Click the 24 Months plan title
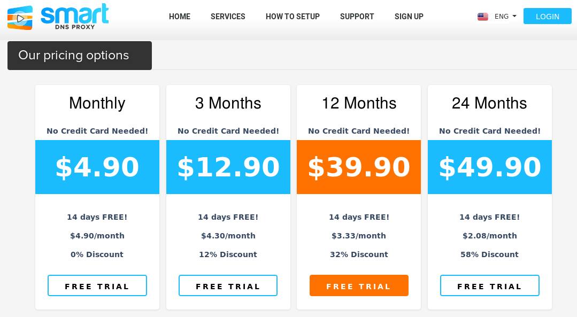Viewport: 577px width, 317px height. point(489,103)
